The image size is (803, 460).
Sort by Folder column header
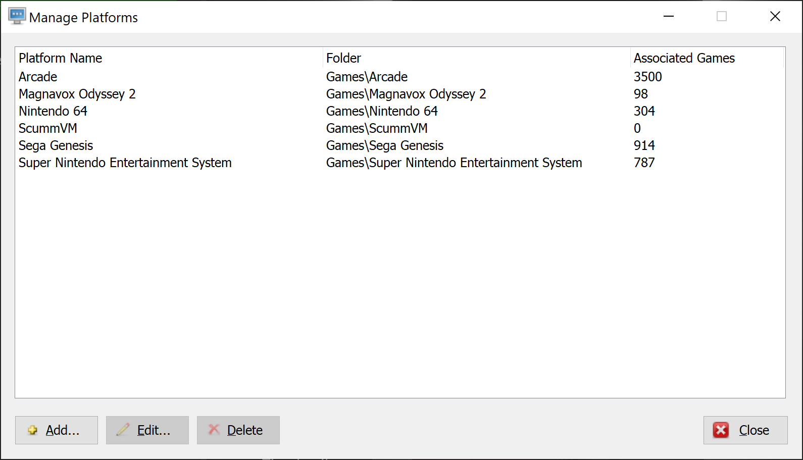477,58
